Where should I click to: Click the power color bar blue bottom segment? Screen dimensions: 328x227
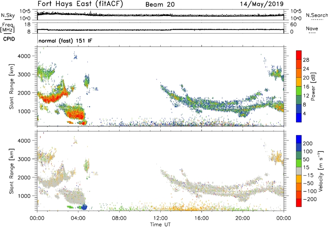299,118
